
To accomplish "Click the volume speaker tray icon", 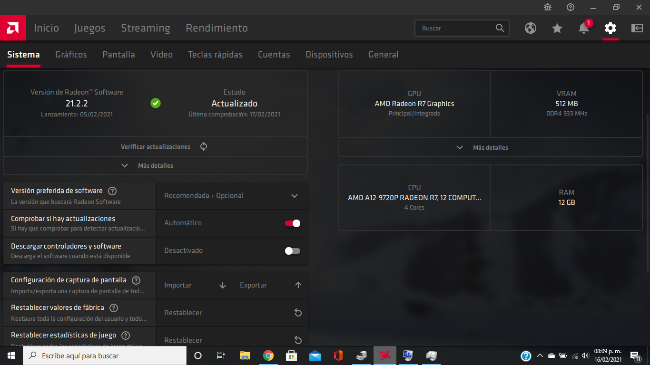I will pos(585,355).
